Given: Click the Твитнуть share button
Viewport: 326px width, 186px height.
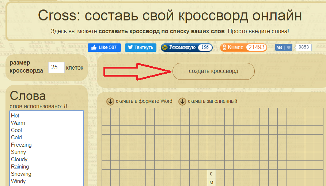Looking at the screenshot, I should [141, 47].
